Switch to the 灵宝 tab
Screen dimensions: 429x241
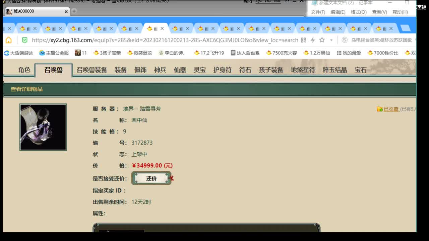click(x=200, y=70)
